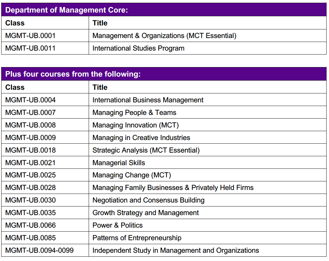Click the Managerial Skills course title
Screen dimensions: 329x261
[x=119, y=163]
